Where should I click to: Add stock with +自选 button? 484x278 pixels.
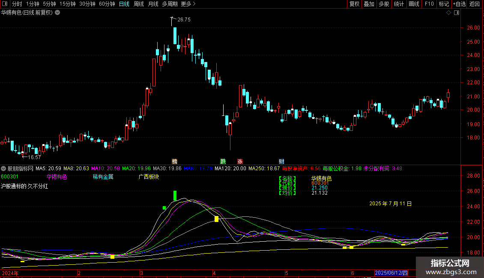coord(459,4)
